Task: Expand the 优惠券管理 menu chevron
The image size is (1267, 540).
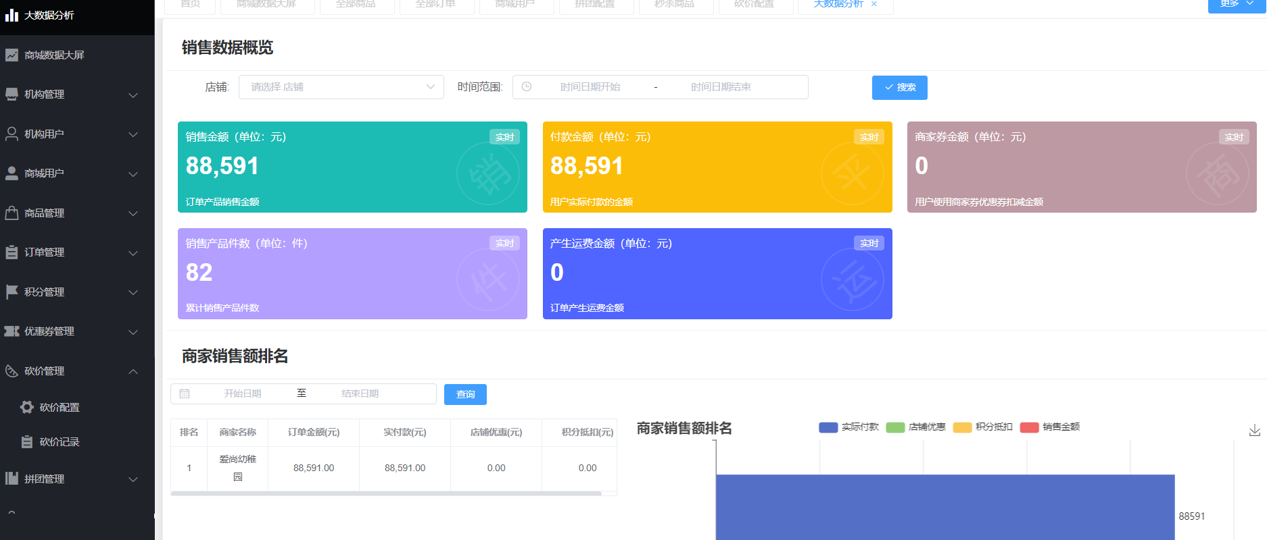Action: coord(133,332)
